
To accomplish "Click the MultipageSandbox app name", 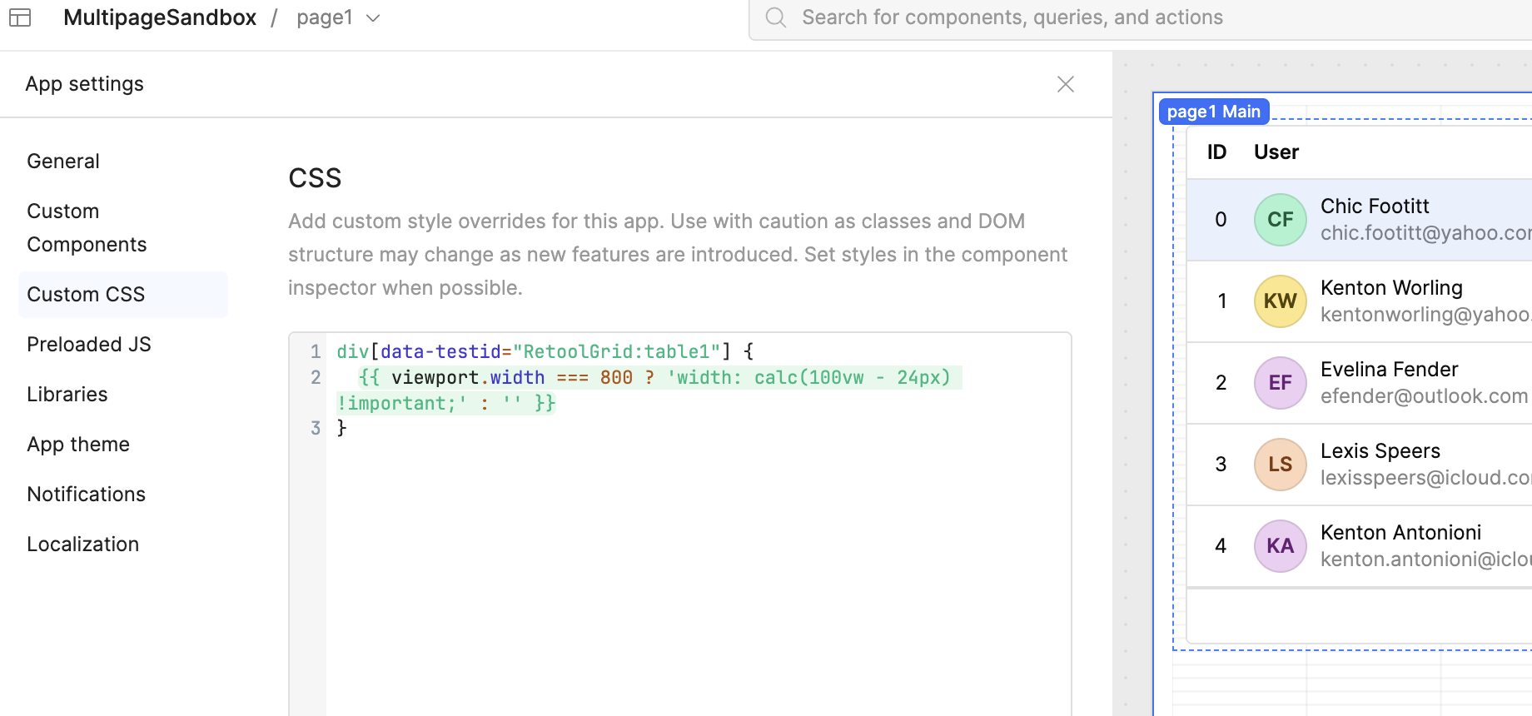I will point(160,17).
